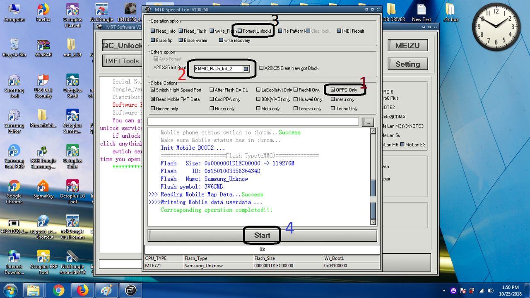Open the Samsung Tool PRO icon

click(14, 156)
